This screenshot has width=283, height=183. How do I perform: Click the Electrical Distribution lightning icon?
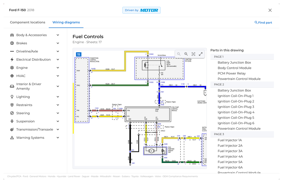coord(12,60)
